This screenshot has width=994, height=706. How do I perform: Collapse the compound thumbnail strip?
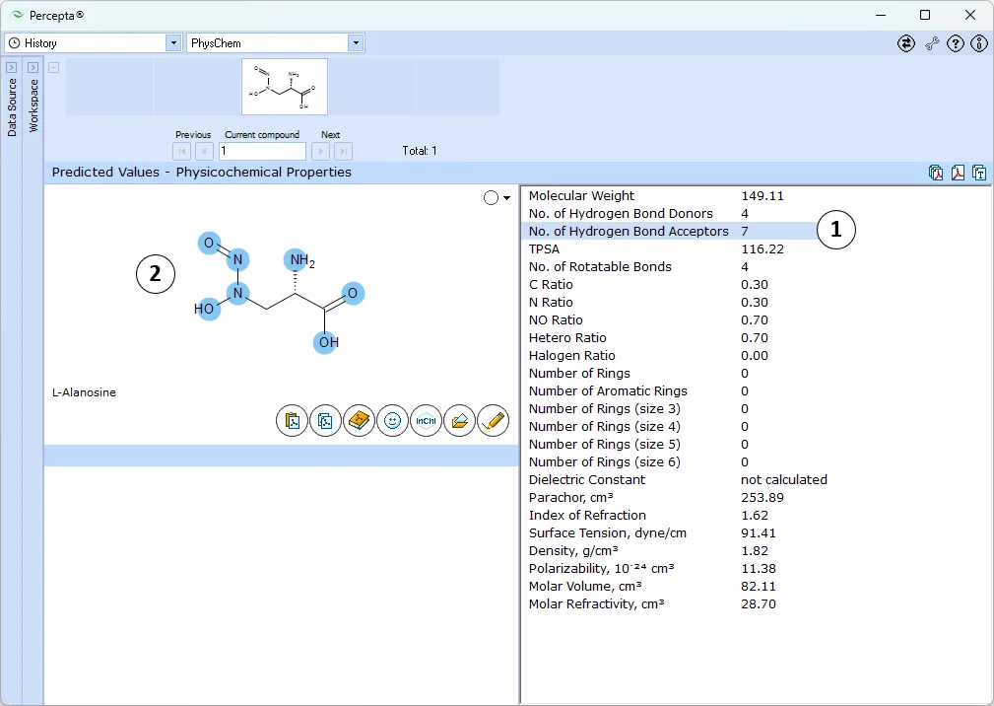pyautogui.click(x=54, y=67)
